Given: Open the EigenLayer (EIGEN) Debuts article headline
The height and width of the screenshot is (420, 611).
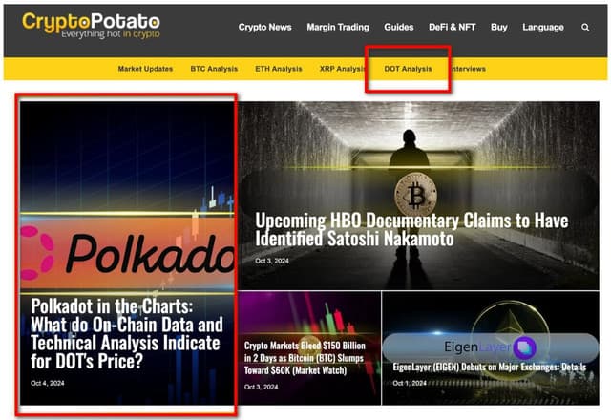Looking at the screenshot, I should pos(489,367).
